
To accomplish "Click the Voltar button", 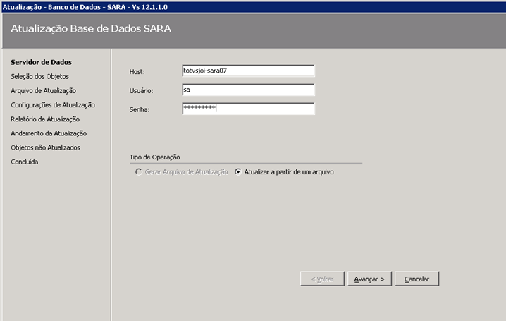I will pos(322,279).
